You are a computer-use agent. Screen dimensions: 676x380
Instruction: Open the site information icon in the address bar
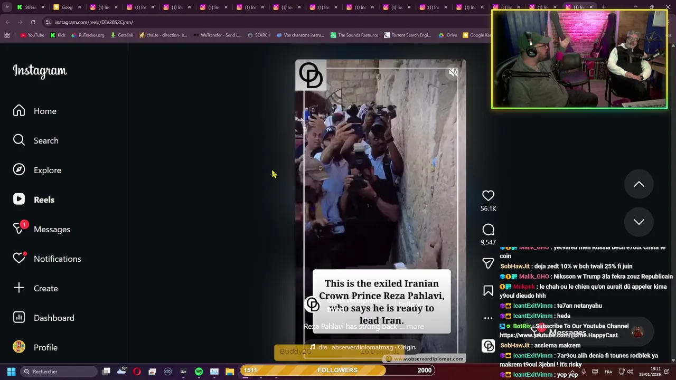point(48,22)
